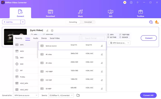The height and width of the screenshot is (99, 161).
Task: Select the 2K video preset
Action: coord(72,63)
